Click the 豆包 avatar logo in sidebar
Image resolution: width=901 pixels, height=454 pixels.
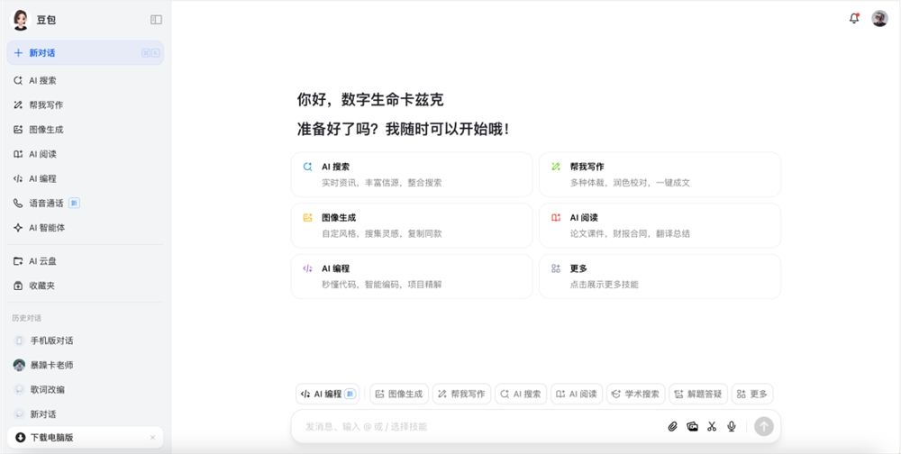(x=21, y=20)
